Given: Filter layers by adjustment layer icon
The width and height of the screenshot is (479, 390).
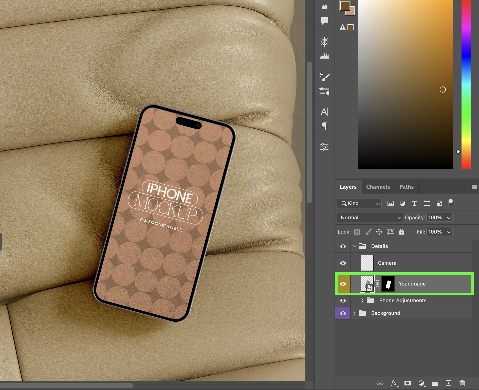Looking at the screenshot, I should [x=402, y=203].
